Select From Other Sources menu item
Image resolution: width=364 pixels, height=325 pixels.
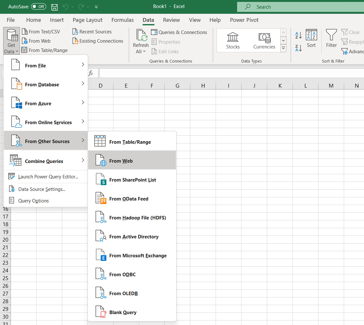pyautogui.click(x=46, y=141)
